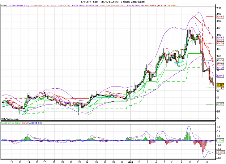This screenshot has width=226, height=164.
Task: Click the purple 105.63 price label
Action: tap(220, 37)
